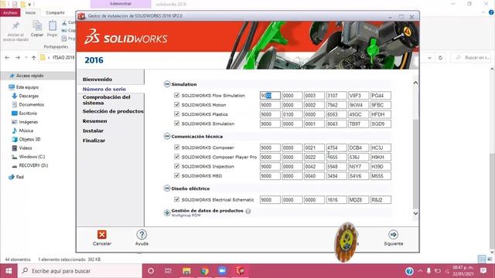The width and height of the screenshot is (495, 278).
Task: Click Windows taskbar search box
Action: tap(80, 271)
